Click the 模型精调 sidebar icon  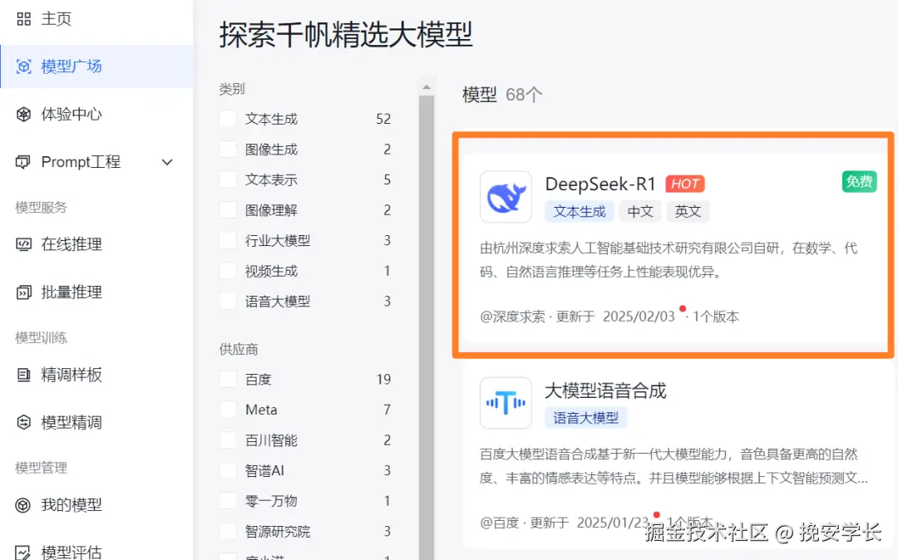(23, 422)
